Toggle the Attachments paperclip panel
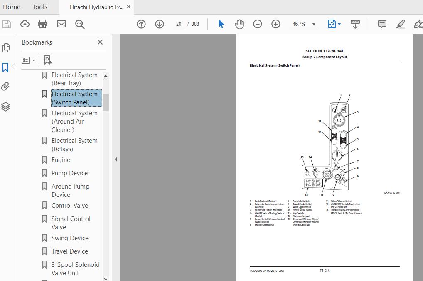This screenshot has height=281, width=423. coord(6,87)
